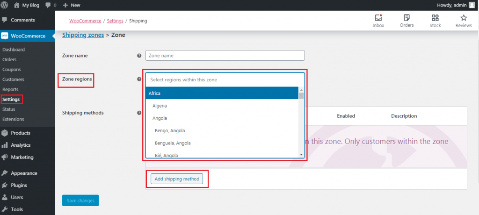Open the Stock activity icon

coord(435,18)
